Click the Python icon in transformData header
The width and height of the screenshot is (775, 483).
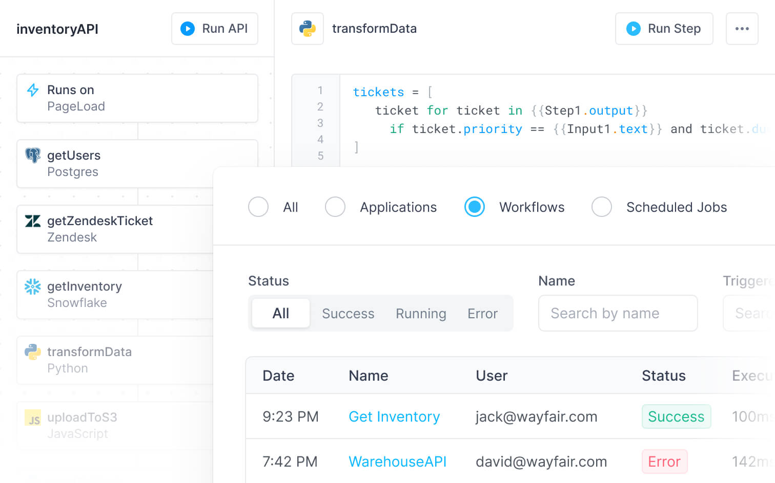[307, 29]
